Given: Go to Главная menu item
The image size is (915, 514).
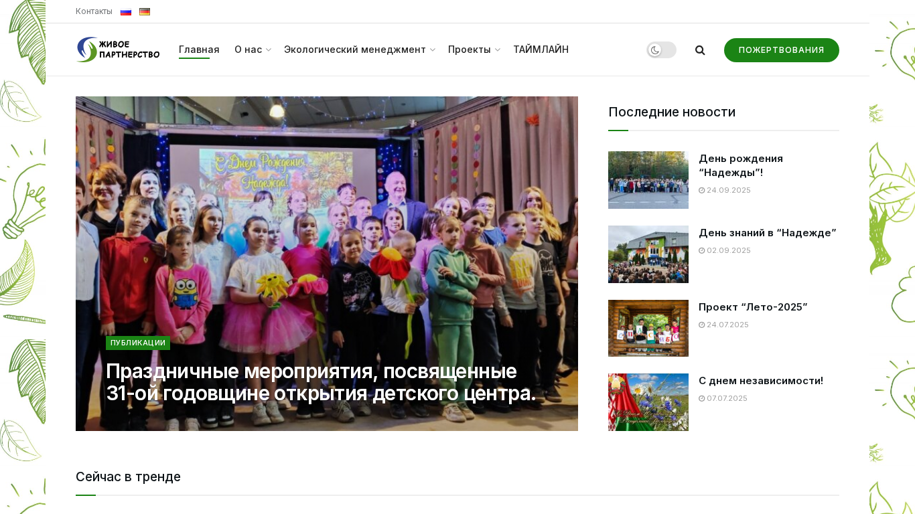Looking at the screenshot, I should (199, 50).
